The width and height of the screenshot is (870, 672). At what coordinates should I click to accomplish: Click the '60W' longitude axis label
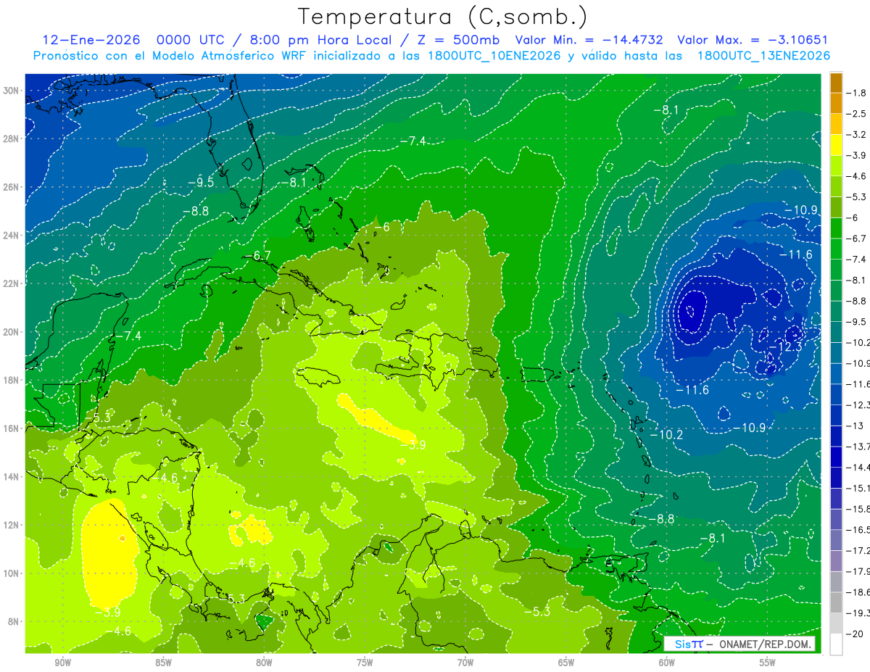pos(666,663)
